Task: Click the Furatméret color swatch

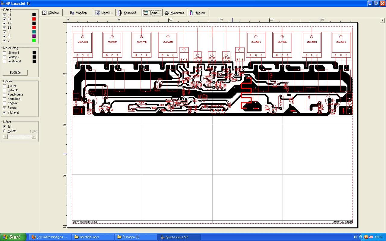Action: [34, 61]
